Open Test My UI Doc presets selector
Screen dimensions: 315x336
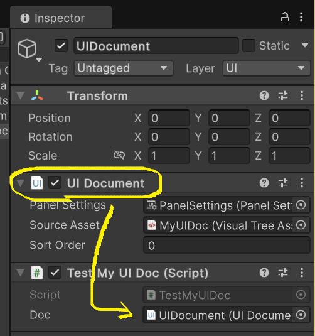coord(283,273)
